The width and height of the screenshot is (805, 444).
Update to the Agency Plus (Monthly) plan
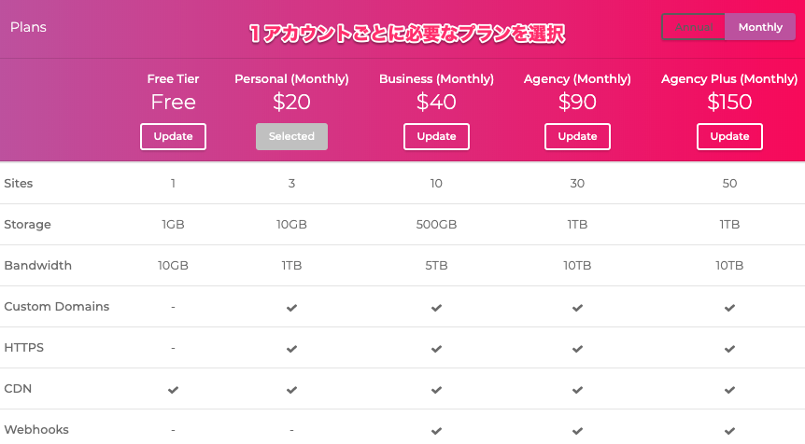[x=729, y=136]
